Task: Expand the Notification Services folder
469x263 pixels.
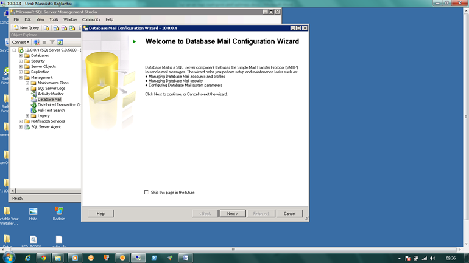Action: (21, 121)
